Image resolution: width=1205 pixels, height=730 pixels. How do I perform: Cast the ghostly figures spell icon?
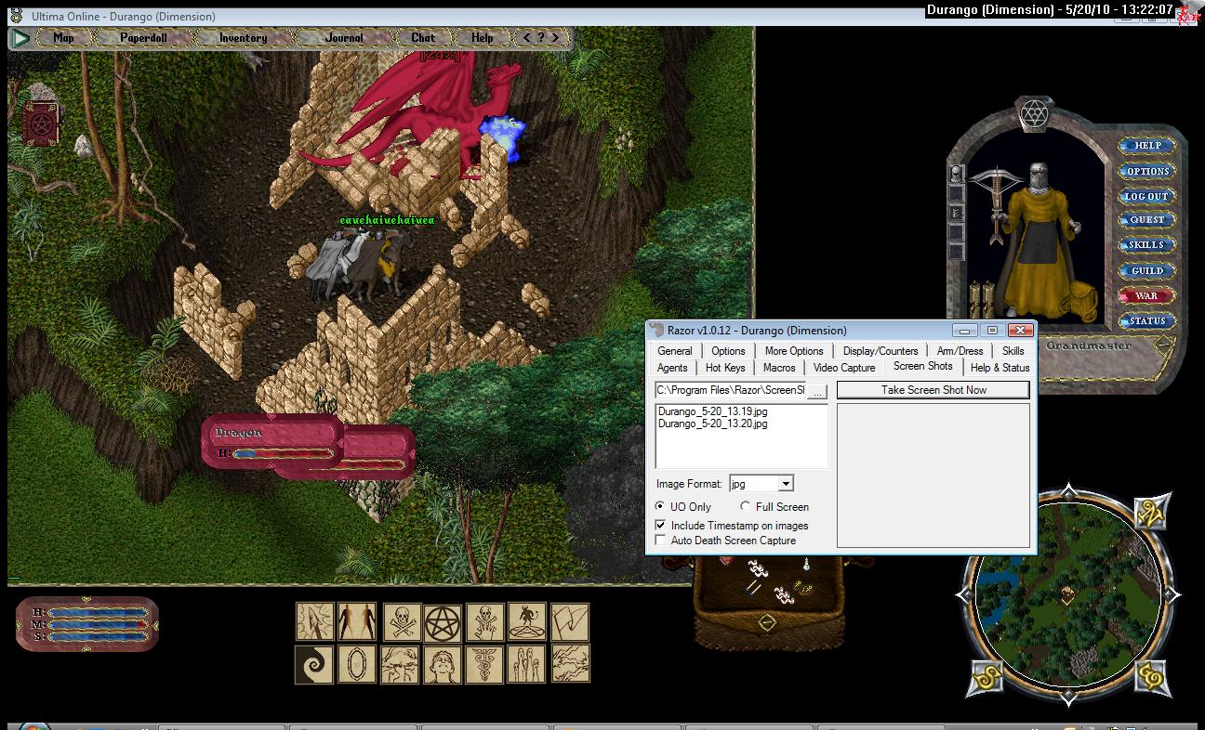click(x=528, y=664)
